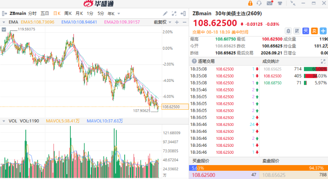Image resolution: width=328 pixels, height=179 pixels.
Task: Open the 前复权 adjustment dropdown
Action: click(x=163, y=22)
